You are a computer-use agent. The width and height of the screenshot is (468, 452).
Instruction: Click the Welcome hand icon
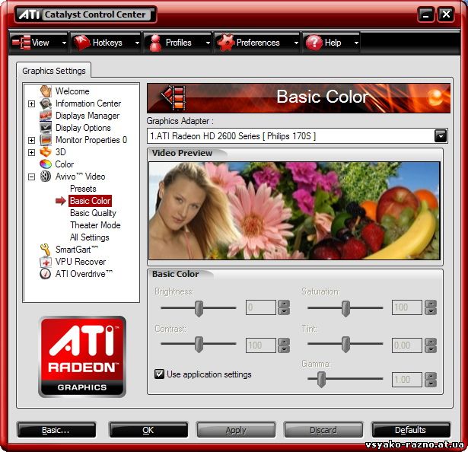tap(46, 91)
